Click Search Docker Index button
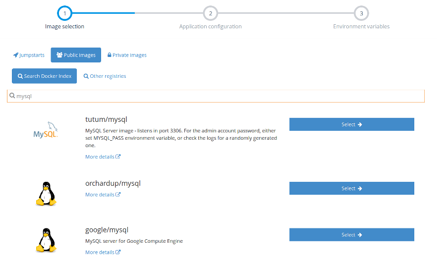This screenshot has width=446, height=269. point(45,76)
